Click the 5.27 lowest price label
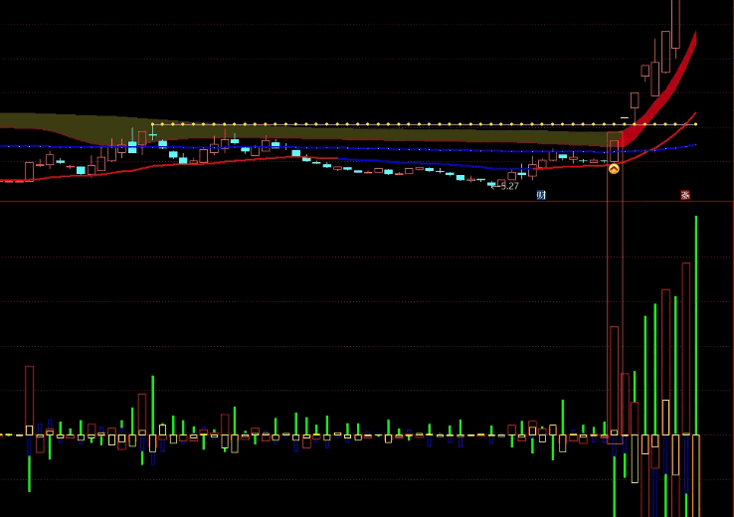 point(509,186)
